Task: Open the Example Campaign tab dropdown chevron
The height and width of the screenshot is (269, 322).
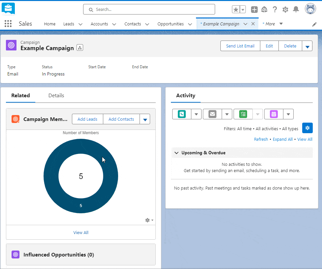Action: (245, 24)
